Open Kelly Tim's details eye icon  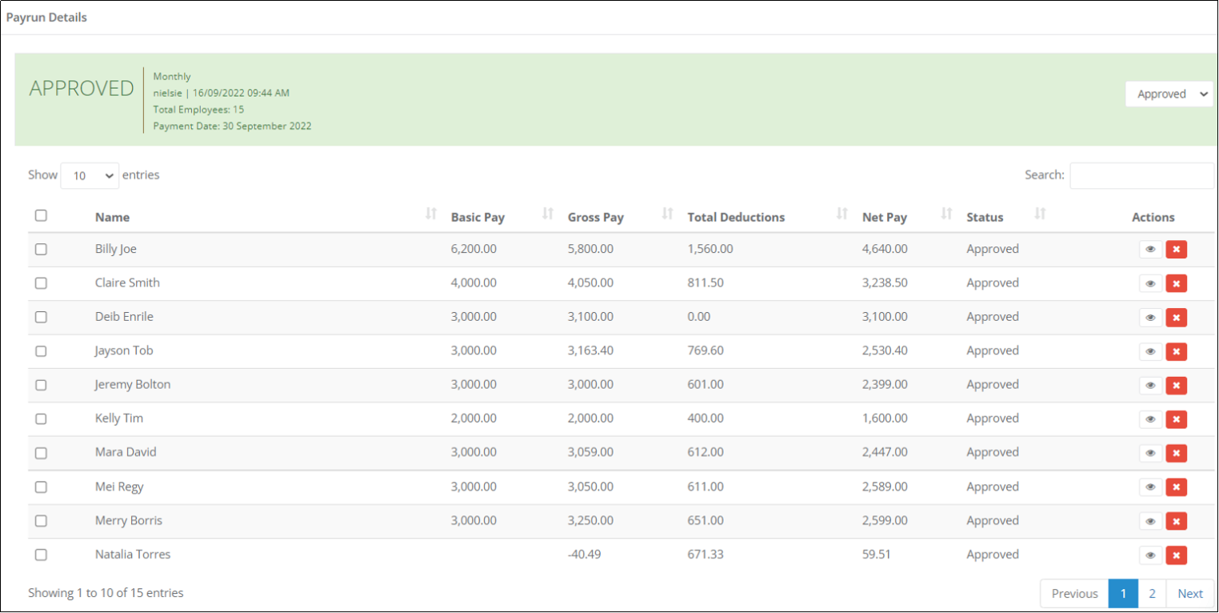(x=1150, y=419)
